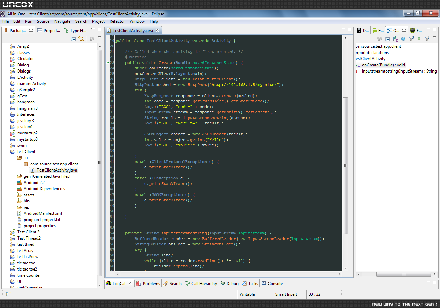Toggle Hide Static Members in Outline
The image size is (440, 308).
411,39
